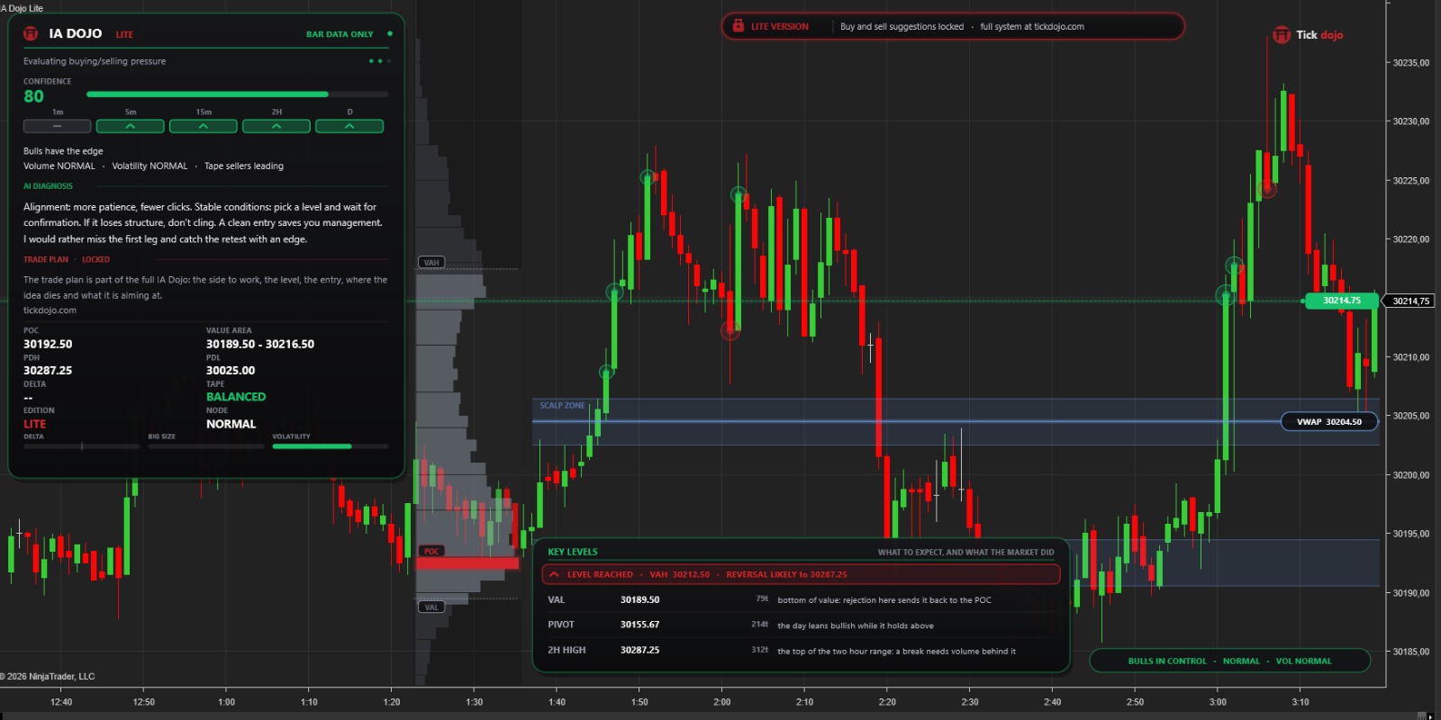Click the green 30214.75 price tag
This screenshot has height=720, width=1441.
1341,301
